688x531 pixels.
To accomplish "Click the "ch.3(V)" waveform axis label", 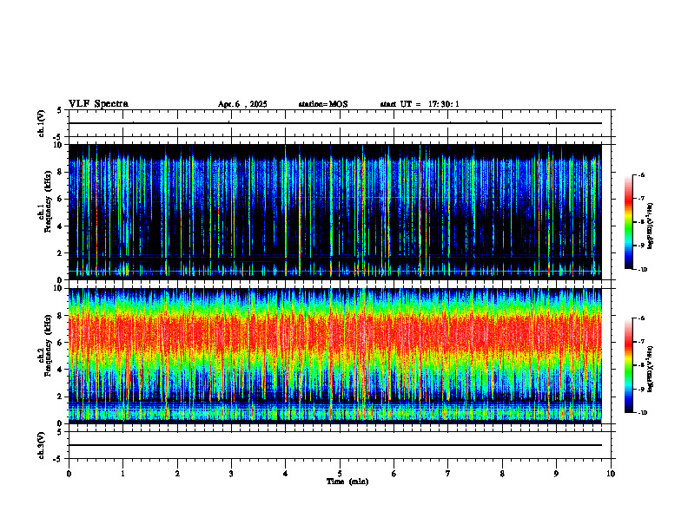I will pyautogui.click(x=41, y=445).
